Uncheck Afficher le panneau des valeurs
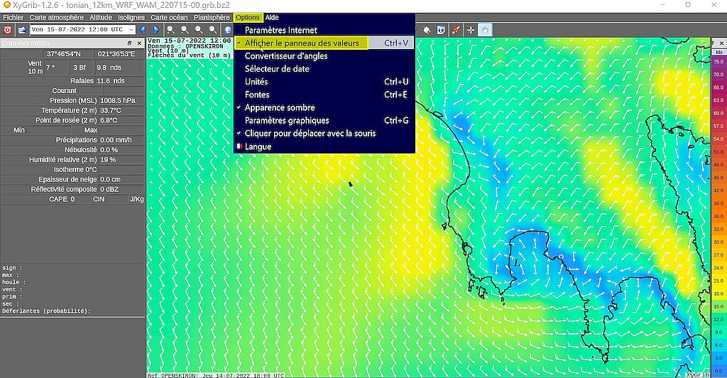 [302, 43]
